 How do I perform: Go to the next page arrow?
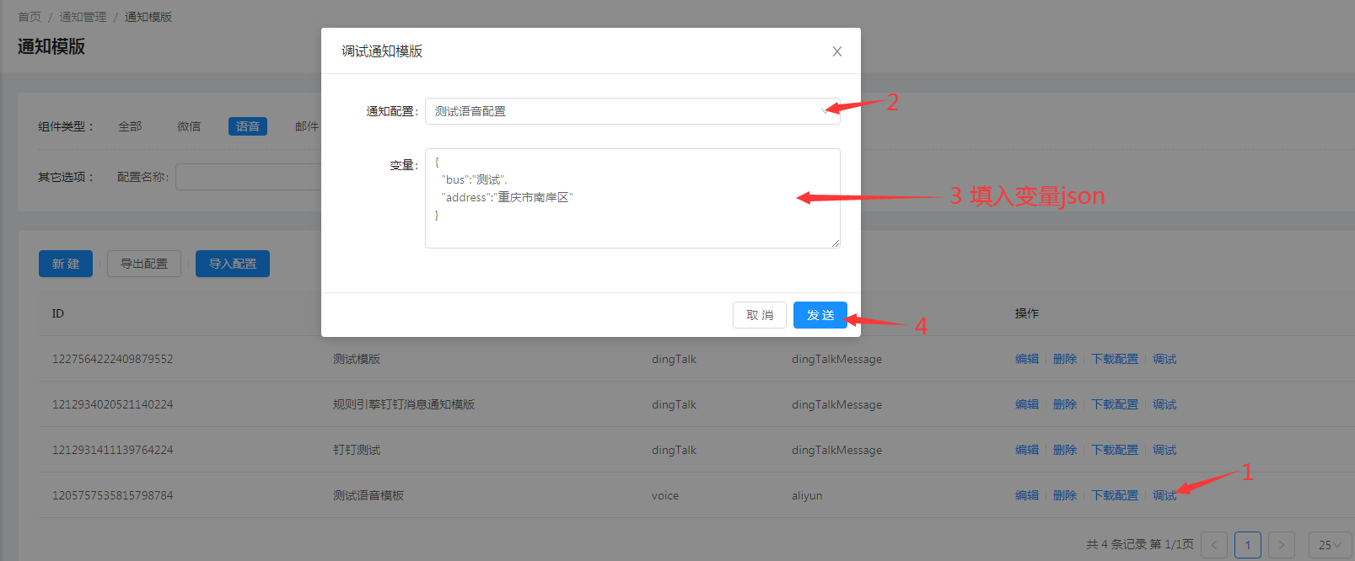tap(1281, 545)
